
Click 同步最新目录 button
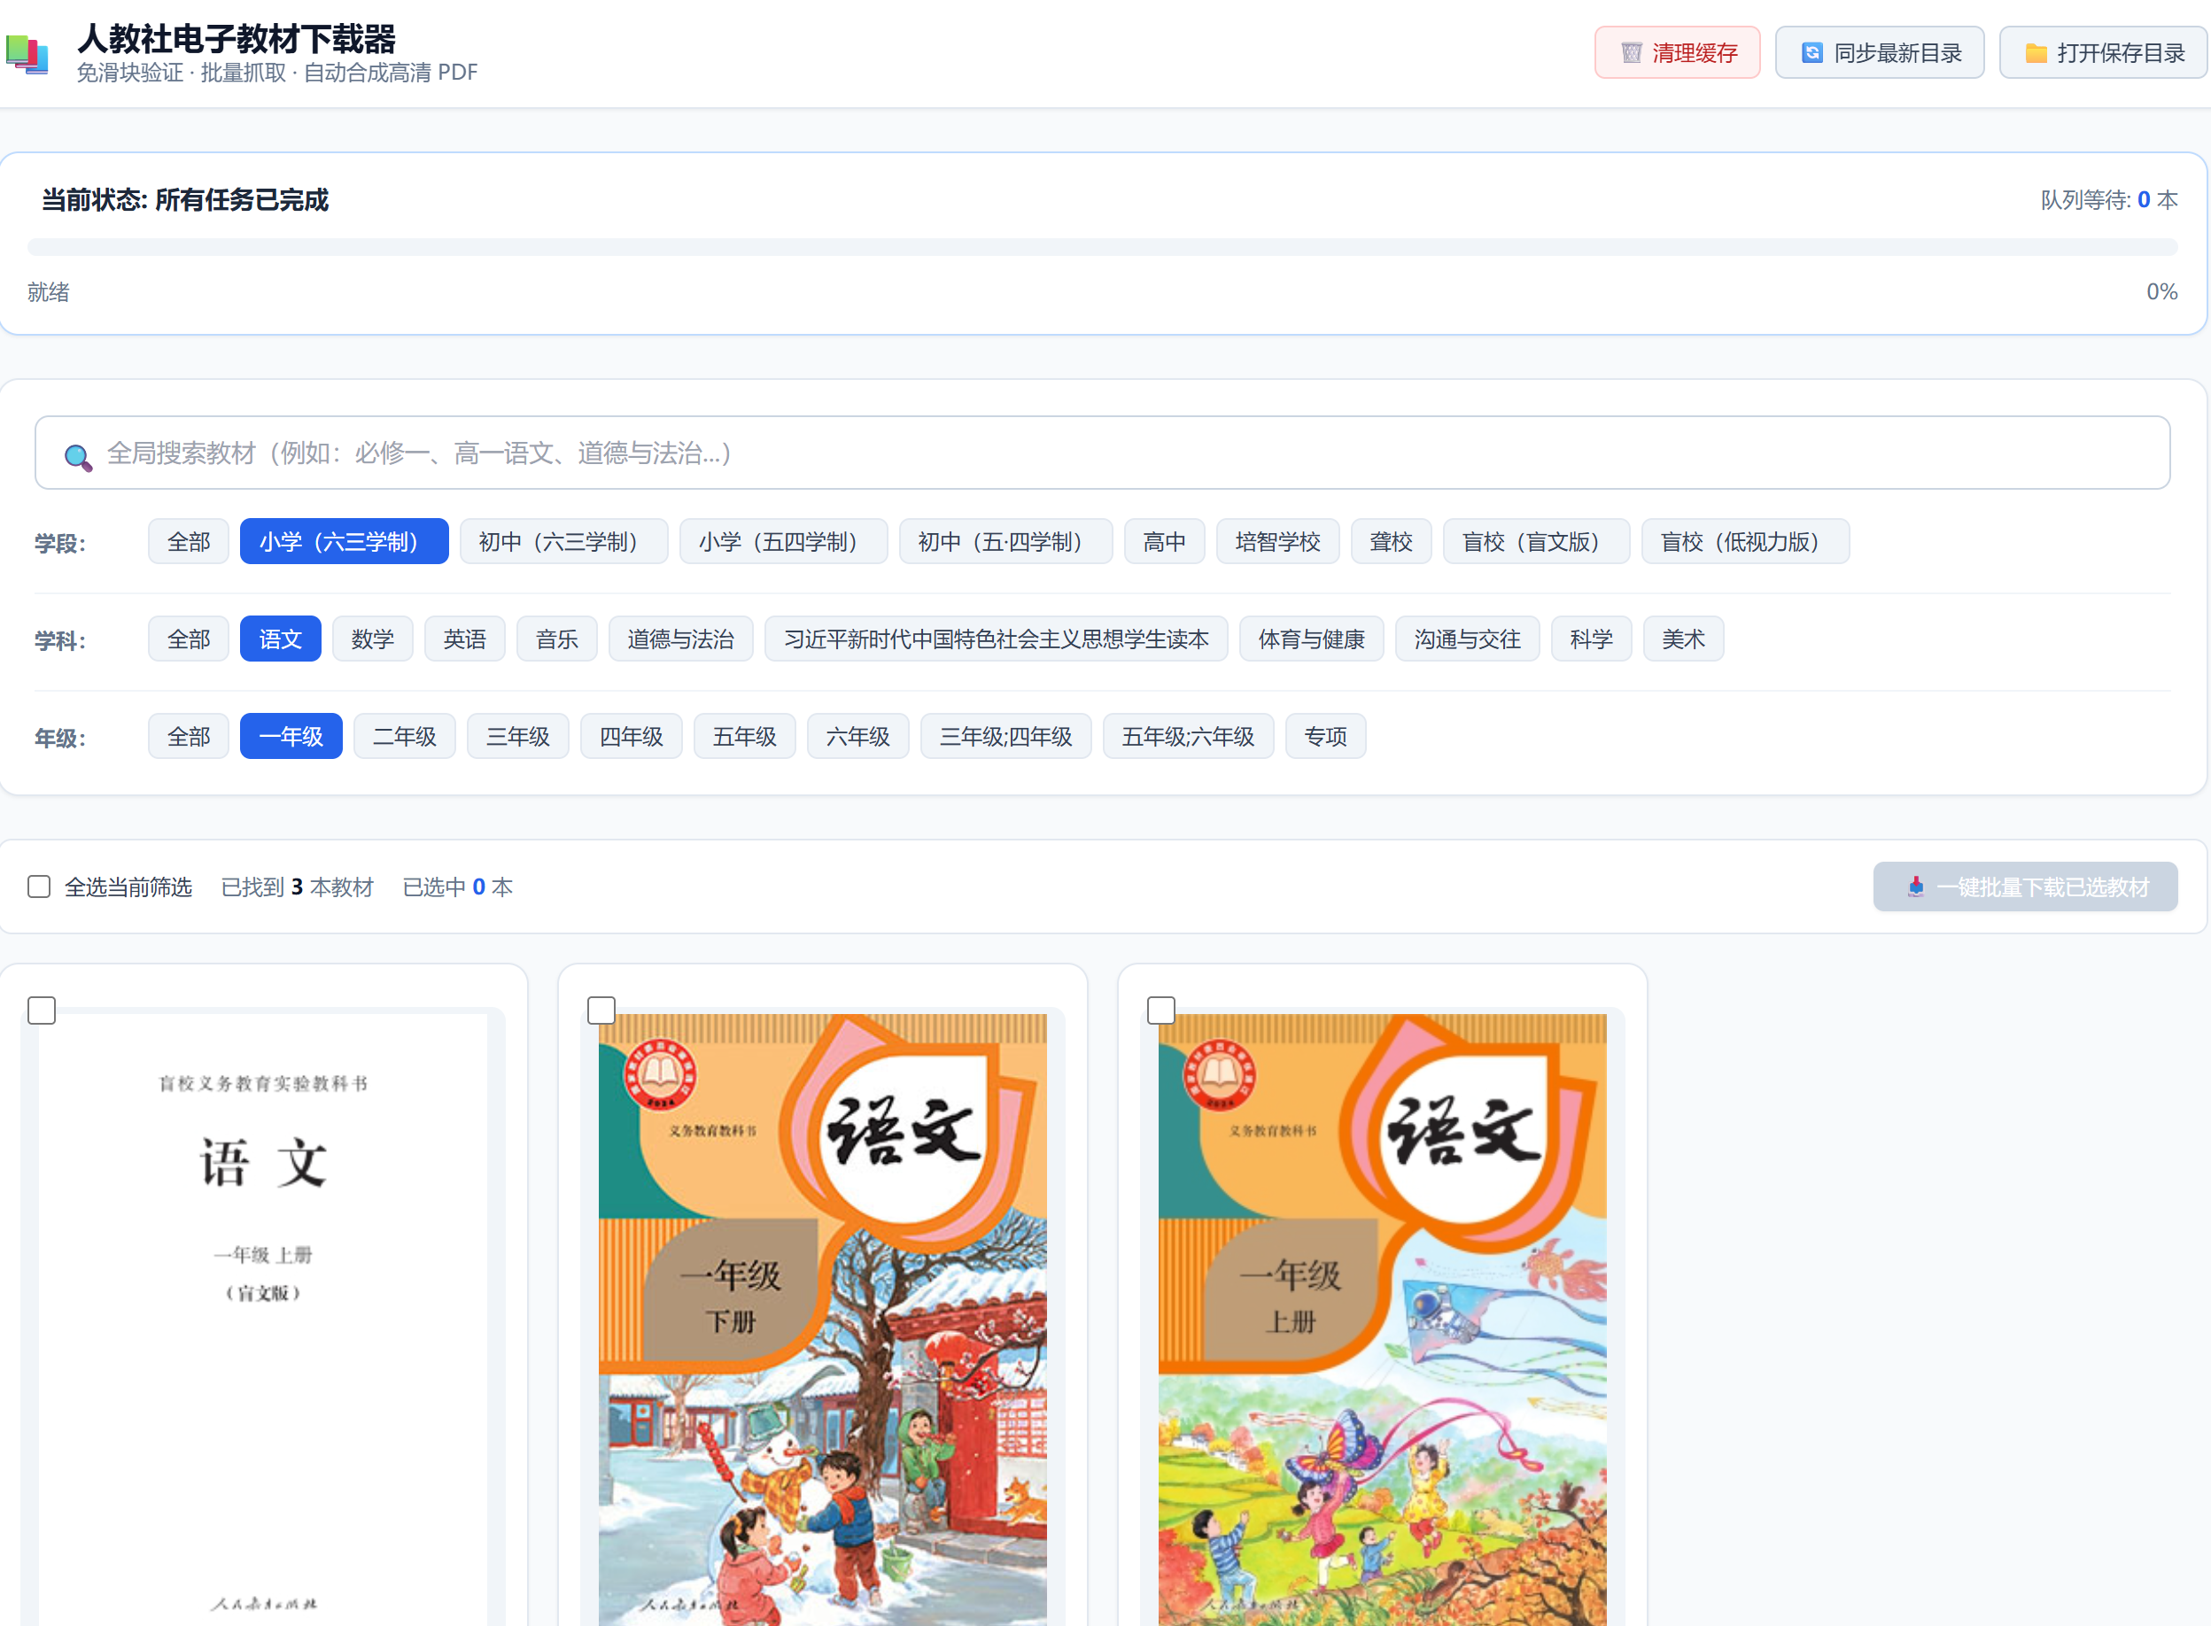click(1879, 53)
